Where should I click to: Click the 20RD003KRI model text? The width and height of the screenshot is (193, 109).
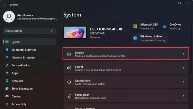pyautogui.click(x=97, y=33)
